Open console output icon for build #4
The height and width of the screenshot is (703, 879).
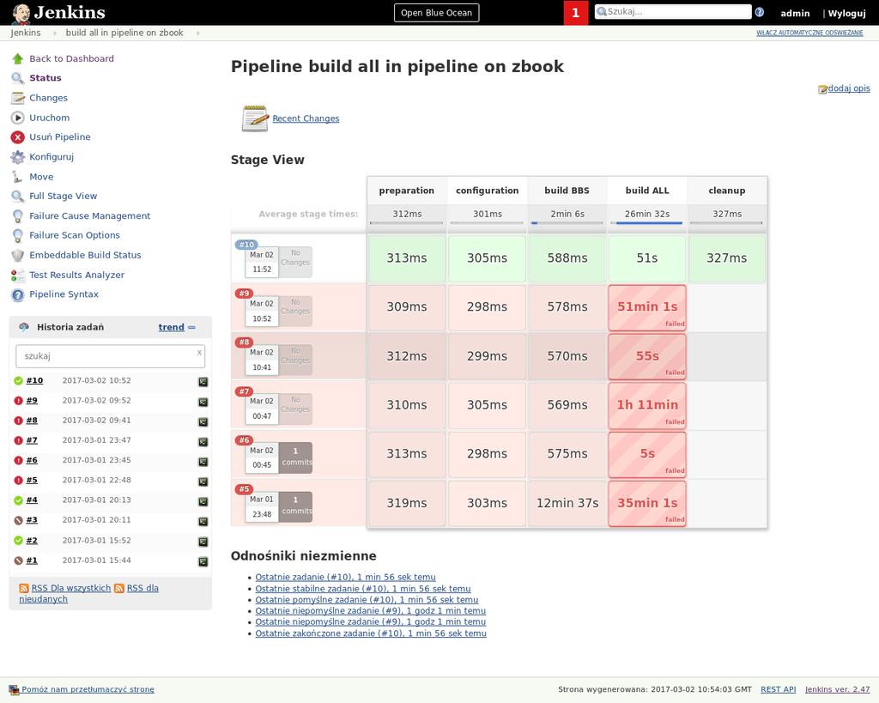(x=203, y=501)
